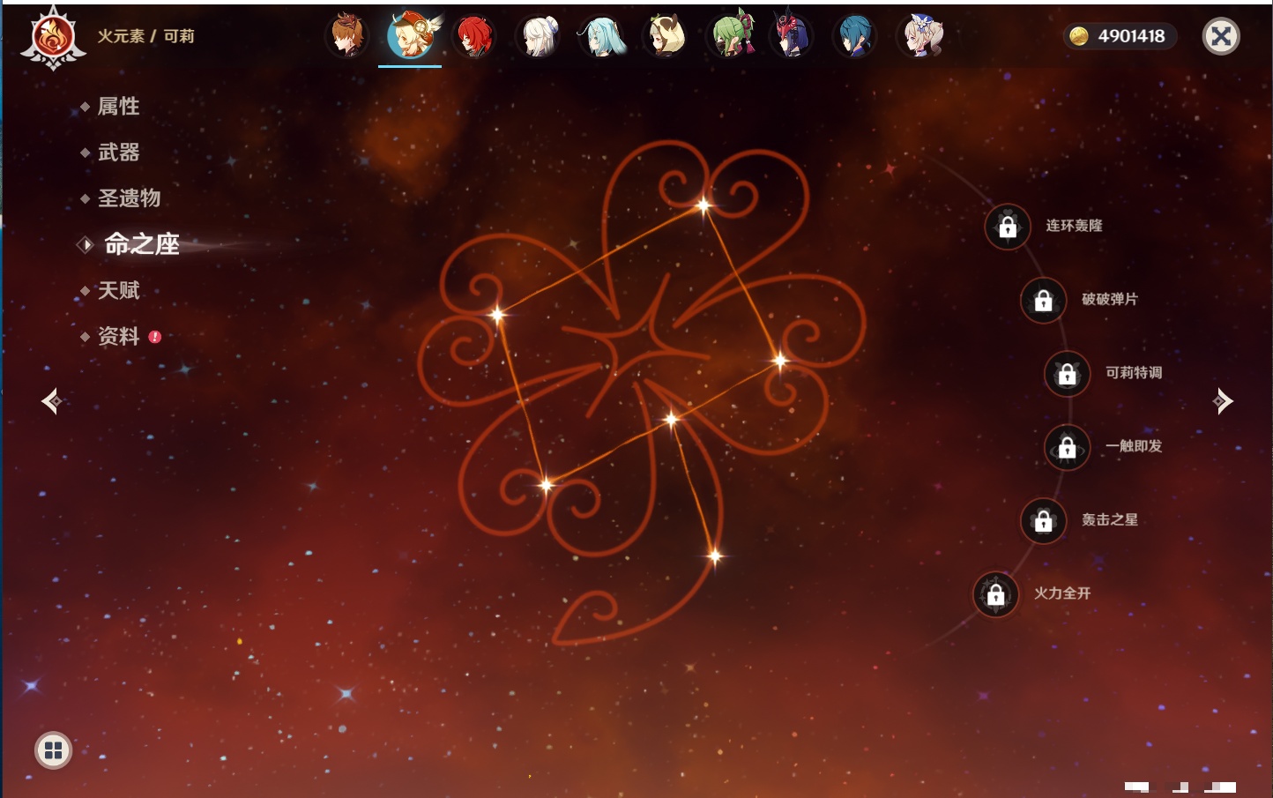This screenshot has height=798, width=1273.
Task: Open the grid menu icon at bottom
Action: point(53,750)
